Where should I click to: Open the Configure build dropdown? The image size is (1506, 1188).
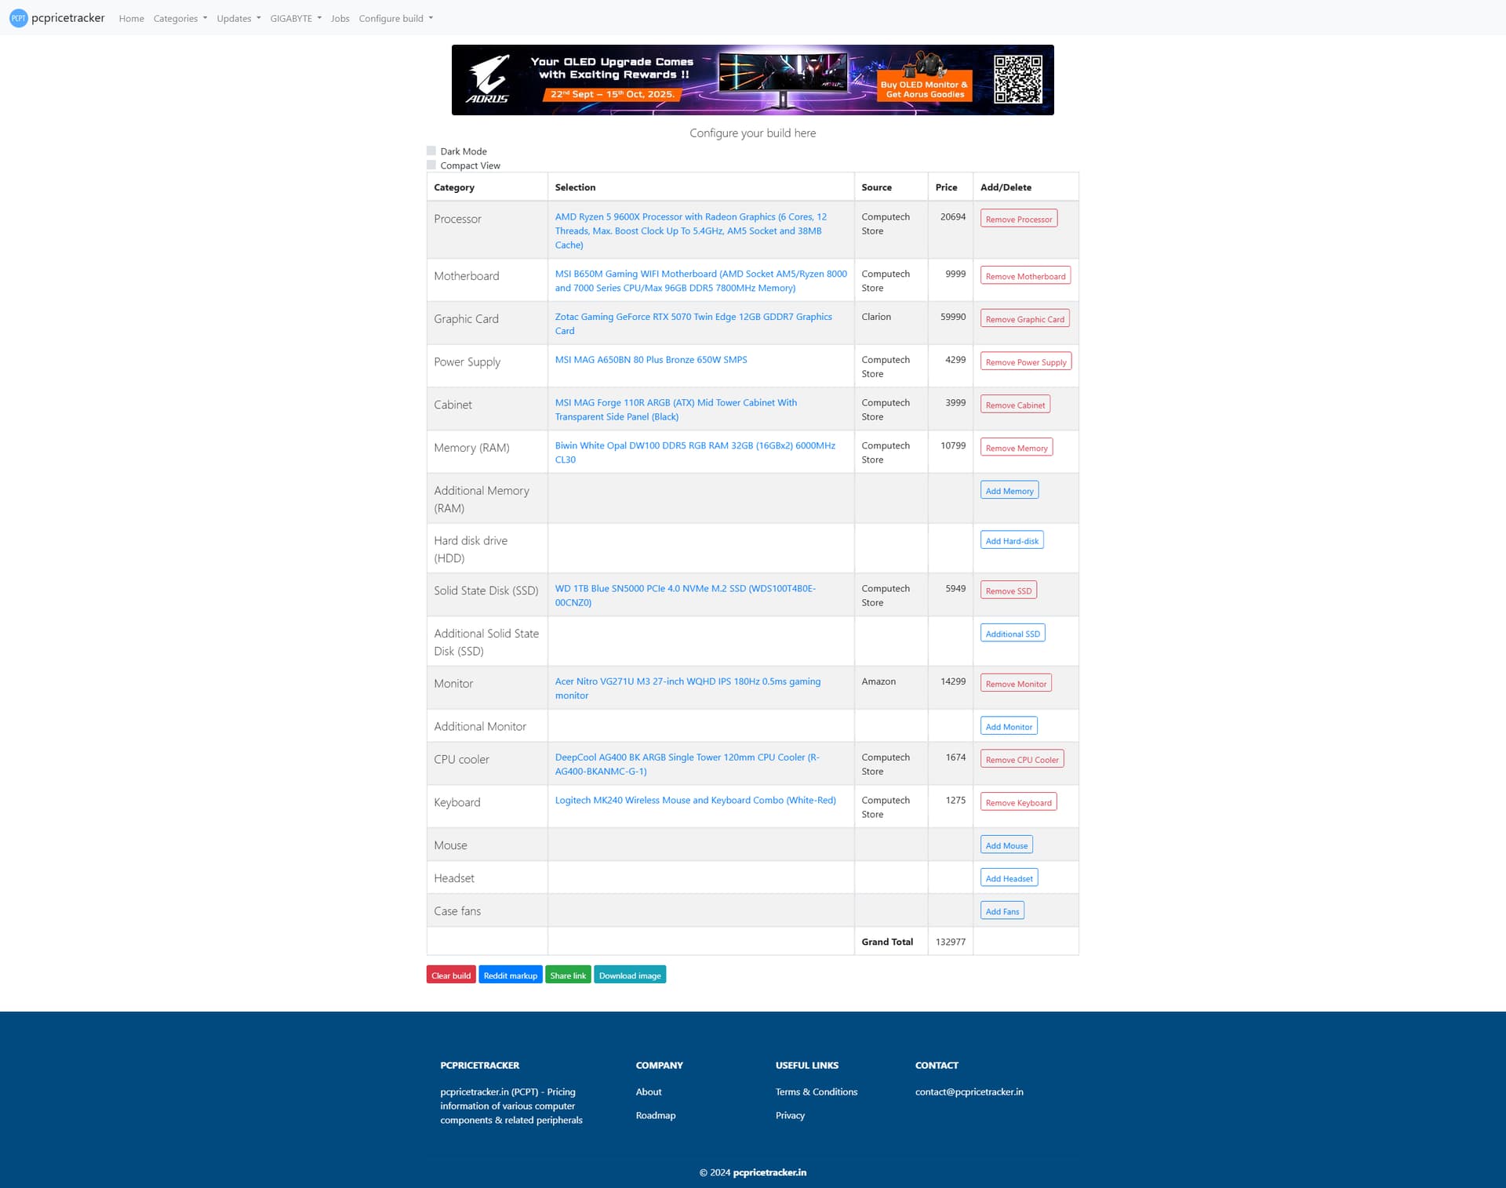[395, 18]
